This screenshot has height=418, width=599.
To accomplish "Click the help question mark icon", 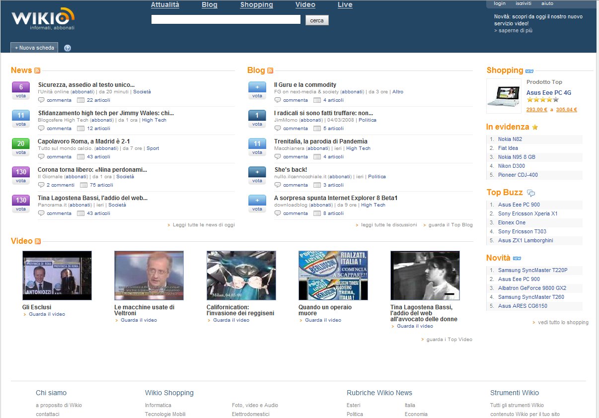I will click(68, 48).
